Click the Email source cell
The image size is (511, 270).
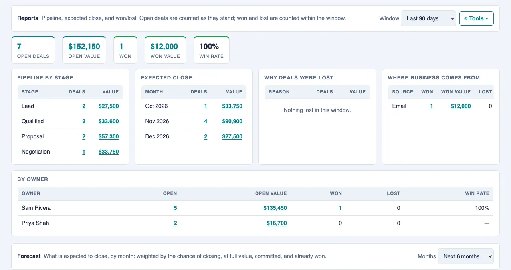tap(399, 106)
